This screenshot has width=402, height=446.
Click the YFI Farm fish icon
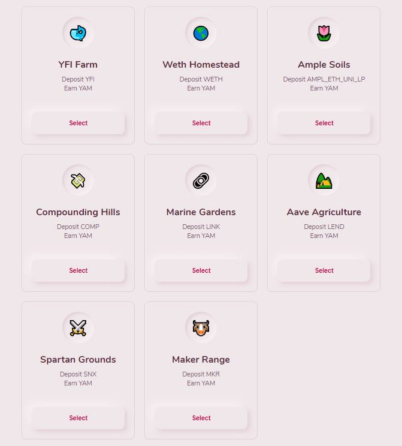pyautogui.click(x=78, y=33)
